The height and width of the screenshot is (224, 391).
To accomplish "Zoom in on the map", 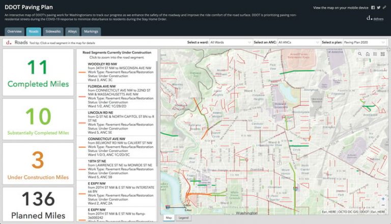I will (x=383, y=199).
